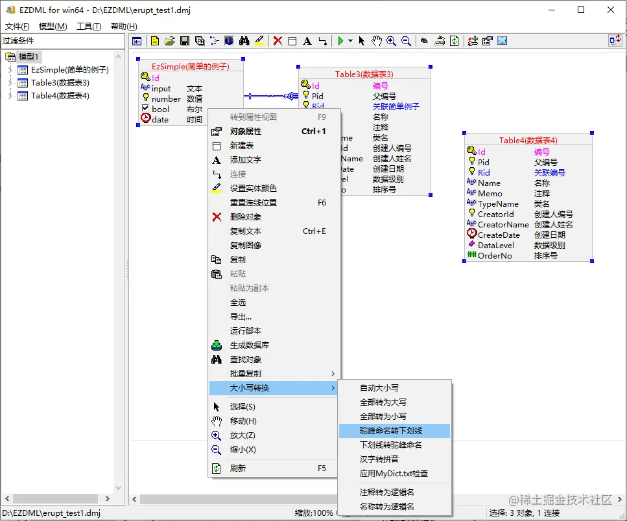
Task: Expand the Table3(数据表3) tree node
Action: click(x=10, y=83)
